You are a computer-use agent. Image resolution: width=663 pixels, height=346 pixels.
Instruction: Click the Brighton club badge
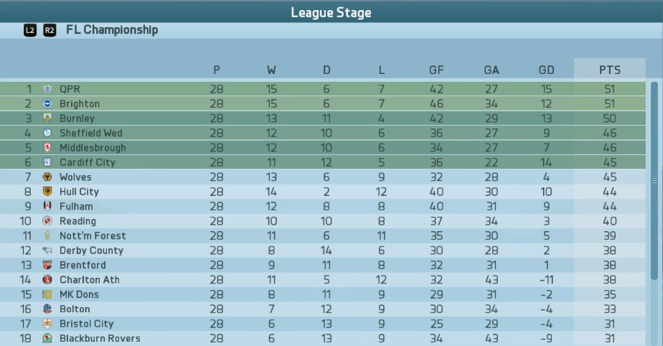tap(47, 103)
